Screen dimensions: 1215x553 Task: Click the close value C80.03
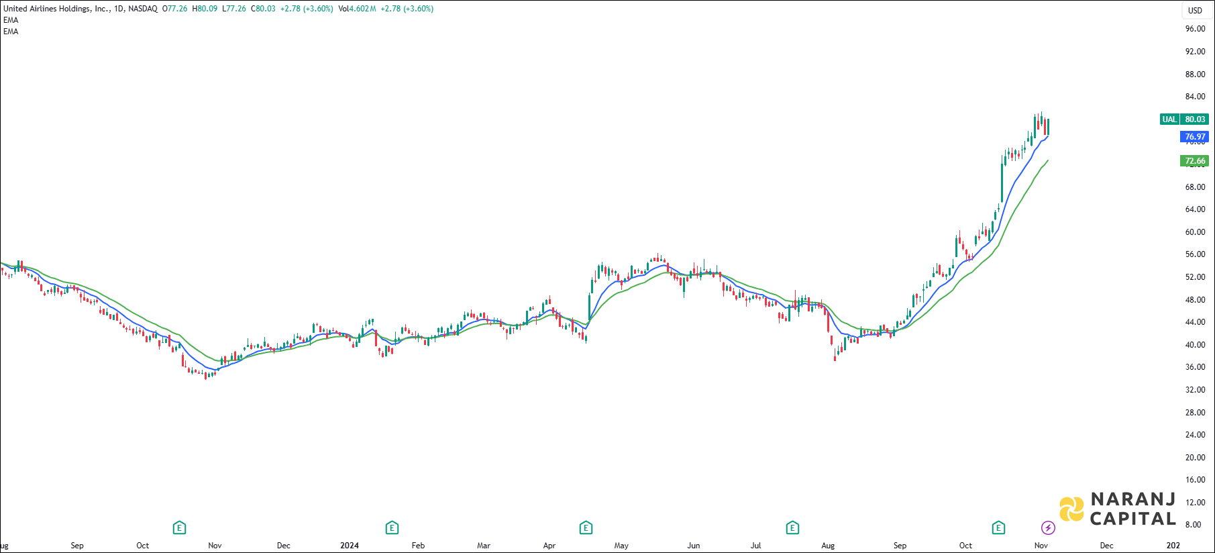tap(263, 9)
